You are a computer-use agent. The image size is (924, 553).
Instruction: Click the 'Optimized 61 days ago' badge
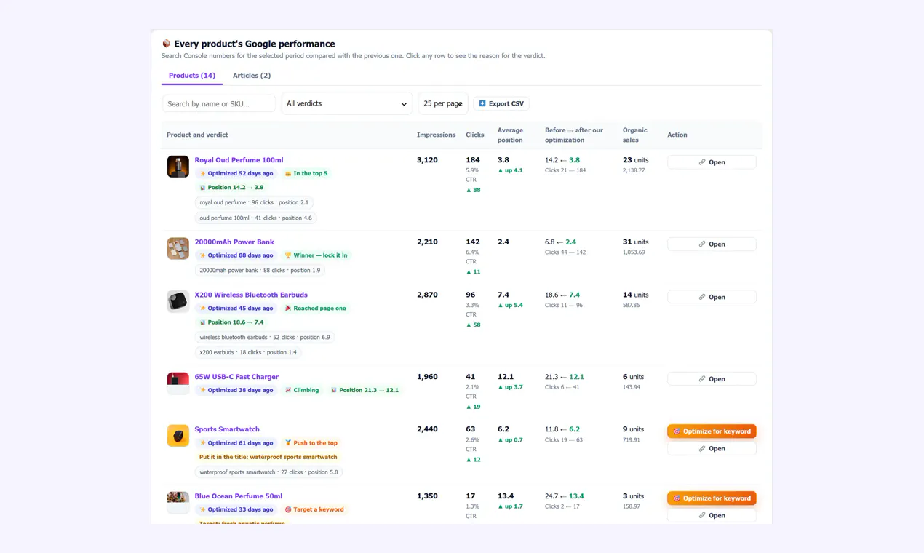pos(236,443)
